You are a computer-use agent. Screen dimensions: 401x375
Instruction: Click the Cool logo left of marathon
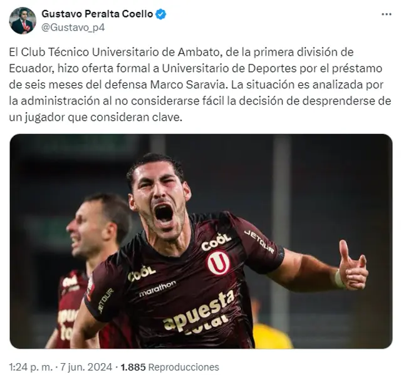coord(142,274)
